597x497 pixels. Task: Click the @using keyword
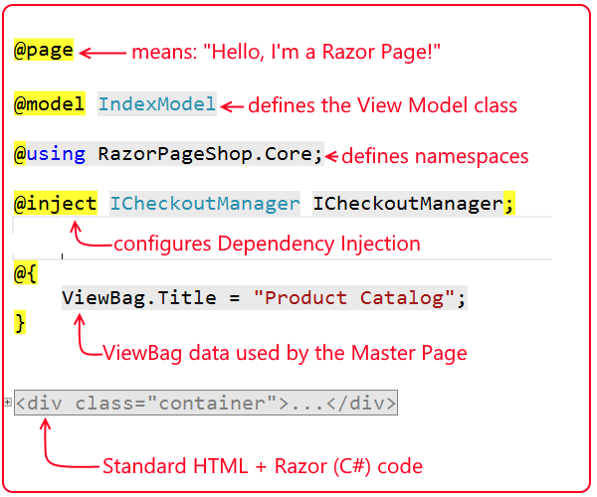pyautogui.click(x=50, y=154)
